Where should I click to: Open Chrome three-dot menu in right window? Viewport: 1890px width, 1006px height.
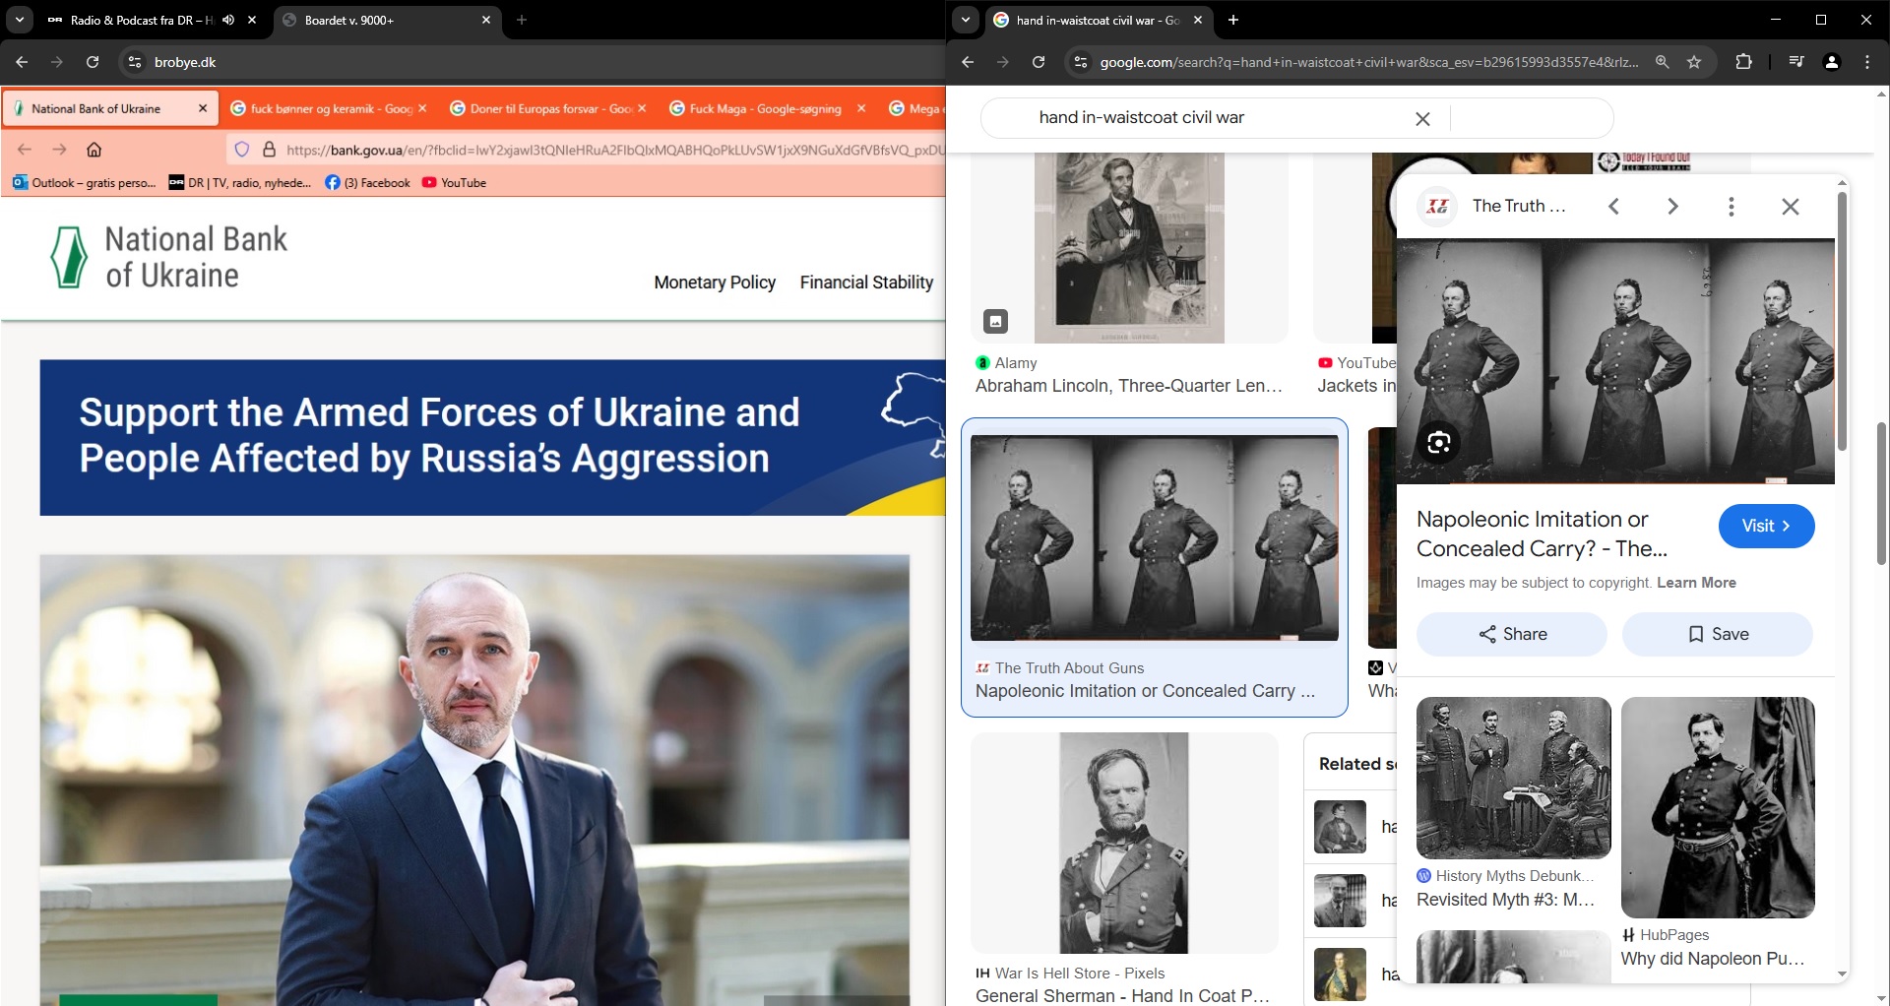tap(1867, 62)
